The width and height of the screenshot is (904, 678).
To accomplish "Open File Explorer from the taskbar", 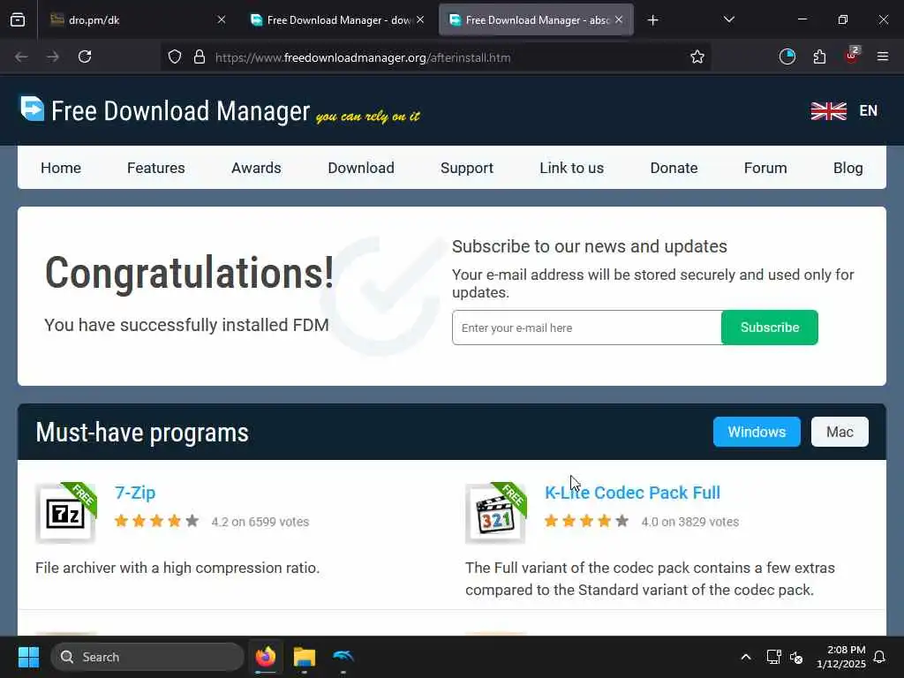I will tap(305, 657).
